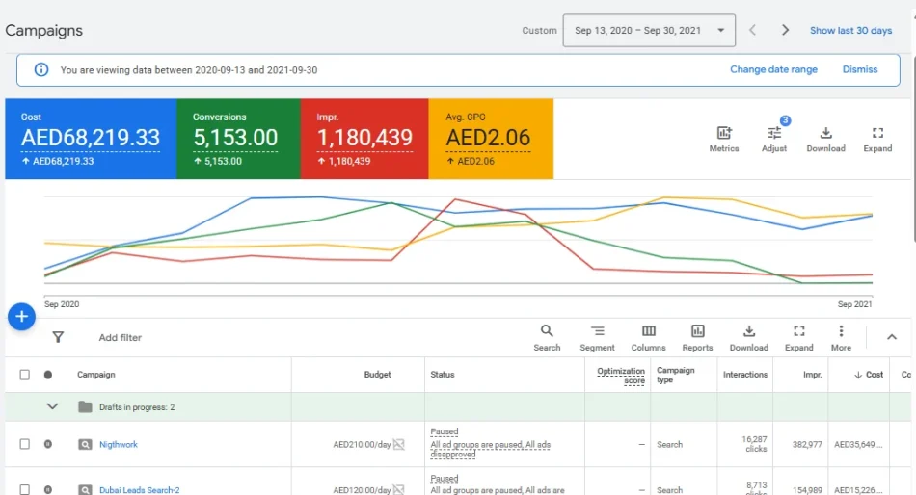This screenshot has height=495, width=916.
Task: Open the custom date range dropdown
Action: (649, 31)
